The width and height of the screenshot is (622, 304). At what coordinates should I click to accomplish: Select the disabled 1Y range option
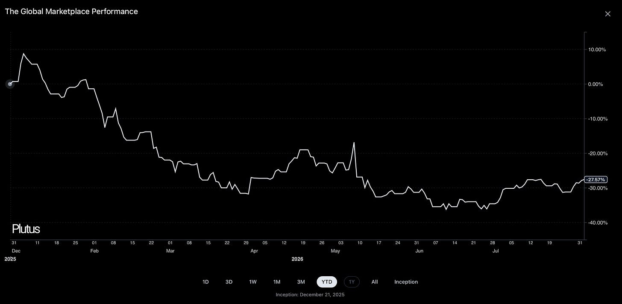[352, 282]
